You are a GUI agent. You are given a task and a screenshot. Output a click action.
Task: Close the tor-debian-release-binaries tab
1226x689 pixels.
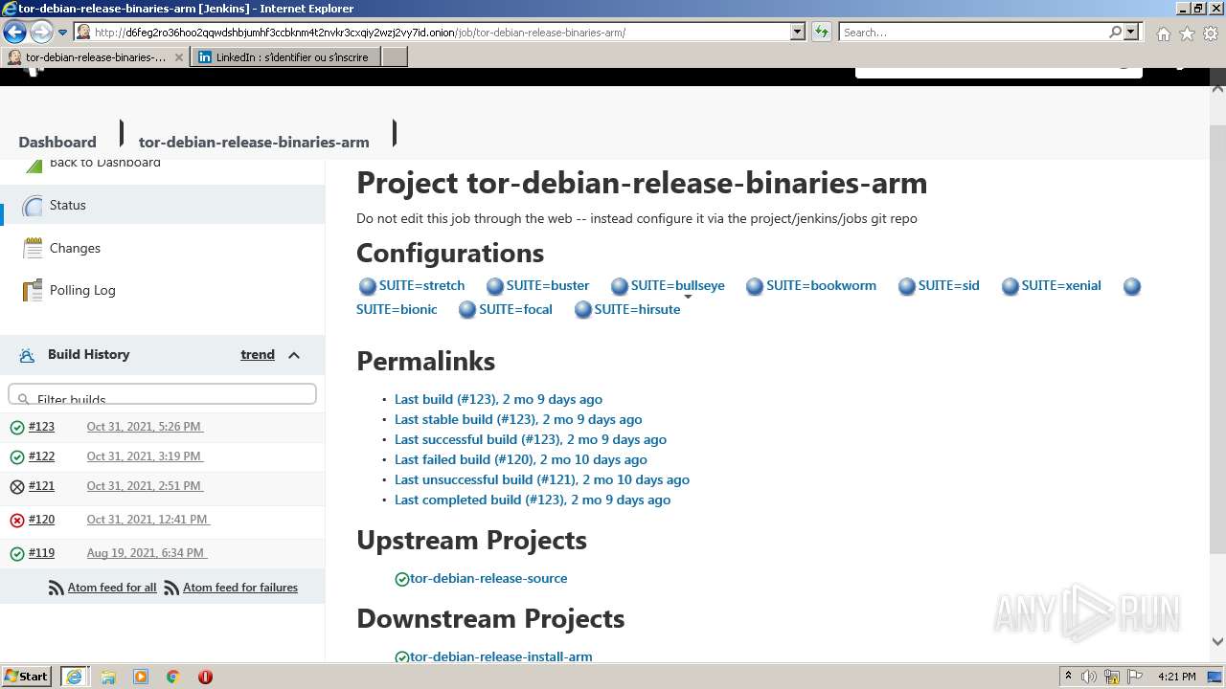click(178, 57)
